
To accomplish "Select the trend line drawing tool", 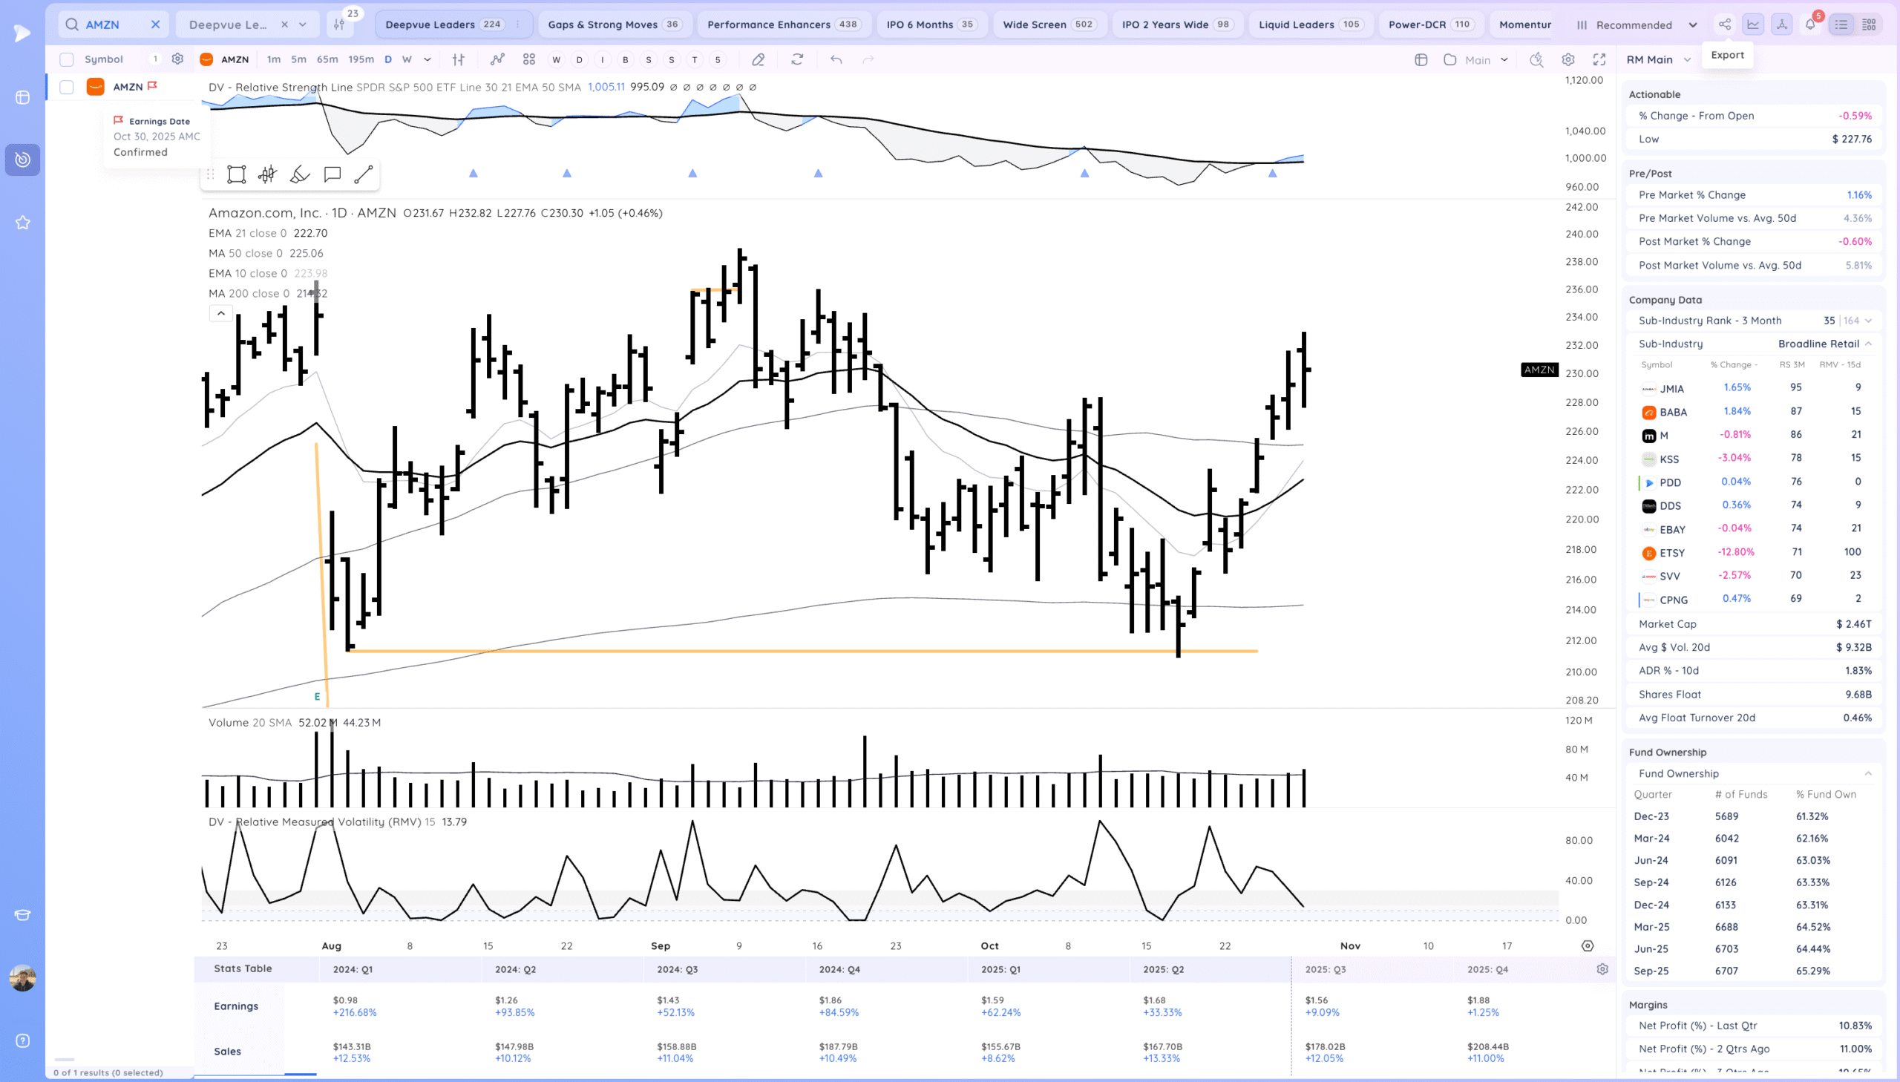I will [364, 174].
